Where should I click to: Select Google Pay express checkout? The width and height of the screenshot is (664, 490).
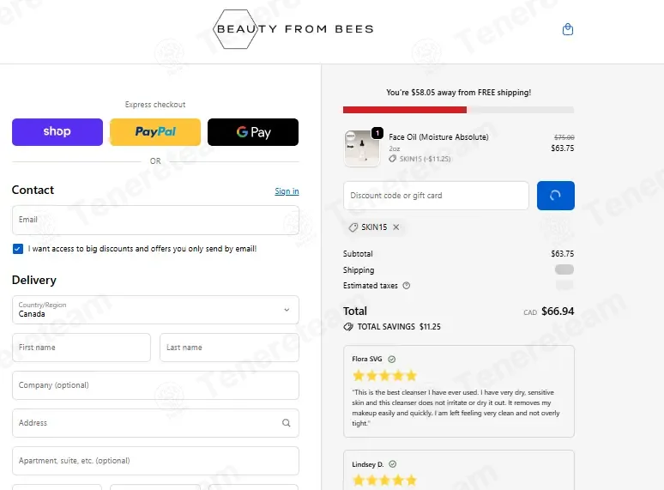tap(253, 132)
